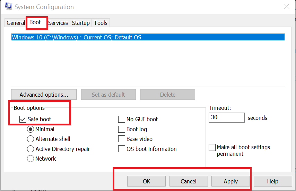Go to the Startup tab
Image resolution: width=296 pixels, height=191 pixels.
click(81, 23)
